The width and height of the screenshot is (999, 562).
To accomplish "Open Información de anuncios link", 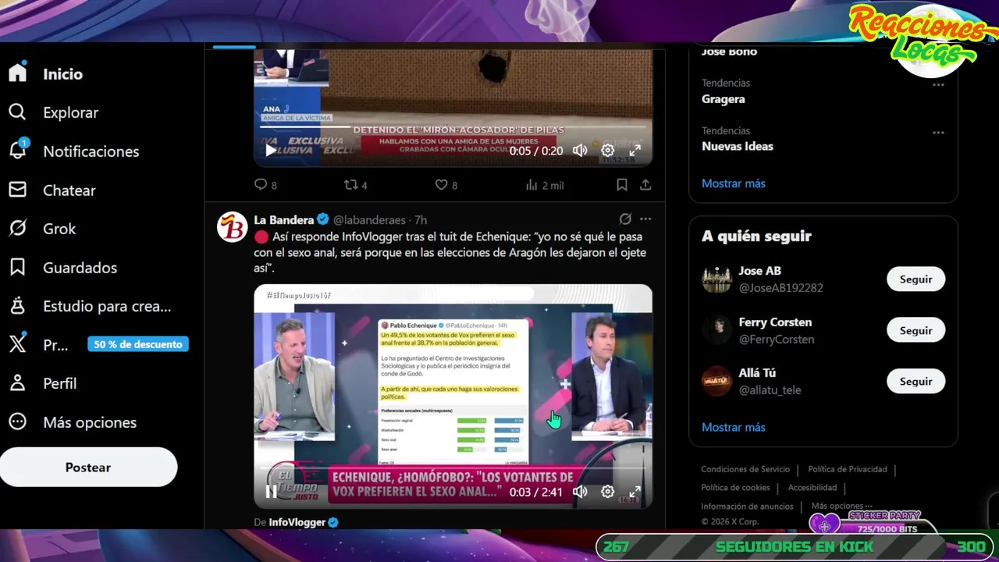I will pos(747,506).
